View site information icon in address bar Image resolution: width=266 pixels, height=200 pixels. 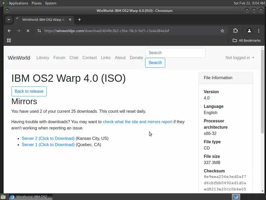coord(39,31)
